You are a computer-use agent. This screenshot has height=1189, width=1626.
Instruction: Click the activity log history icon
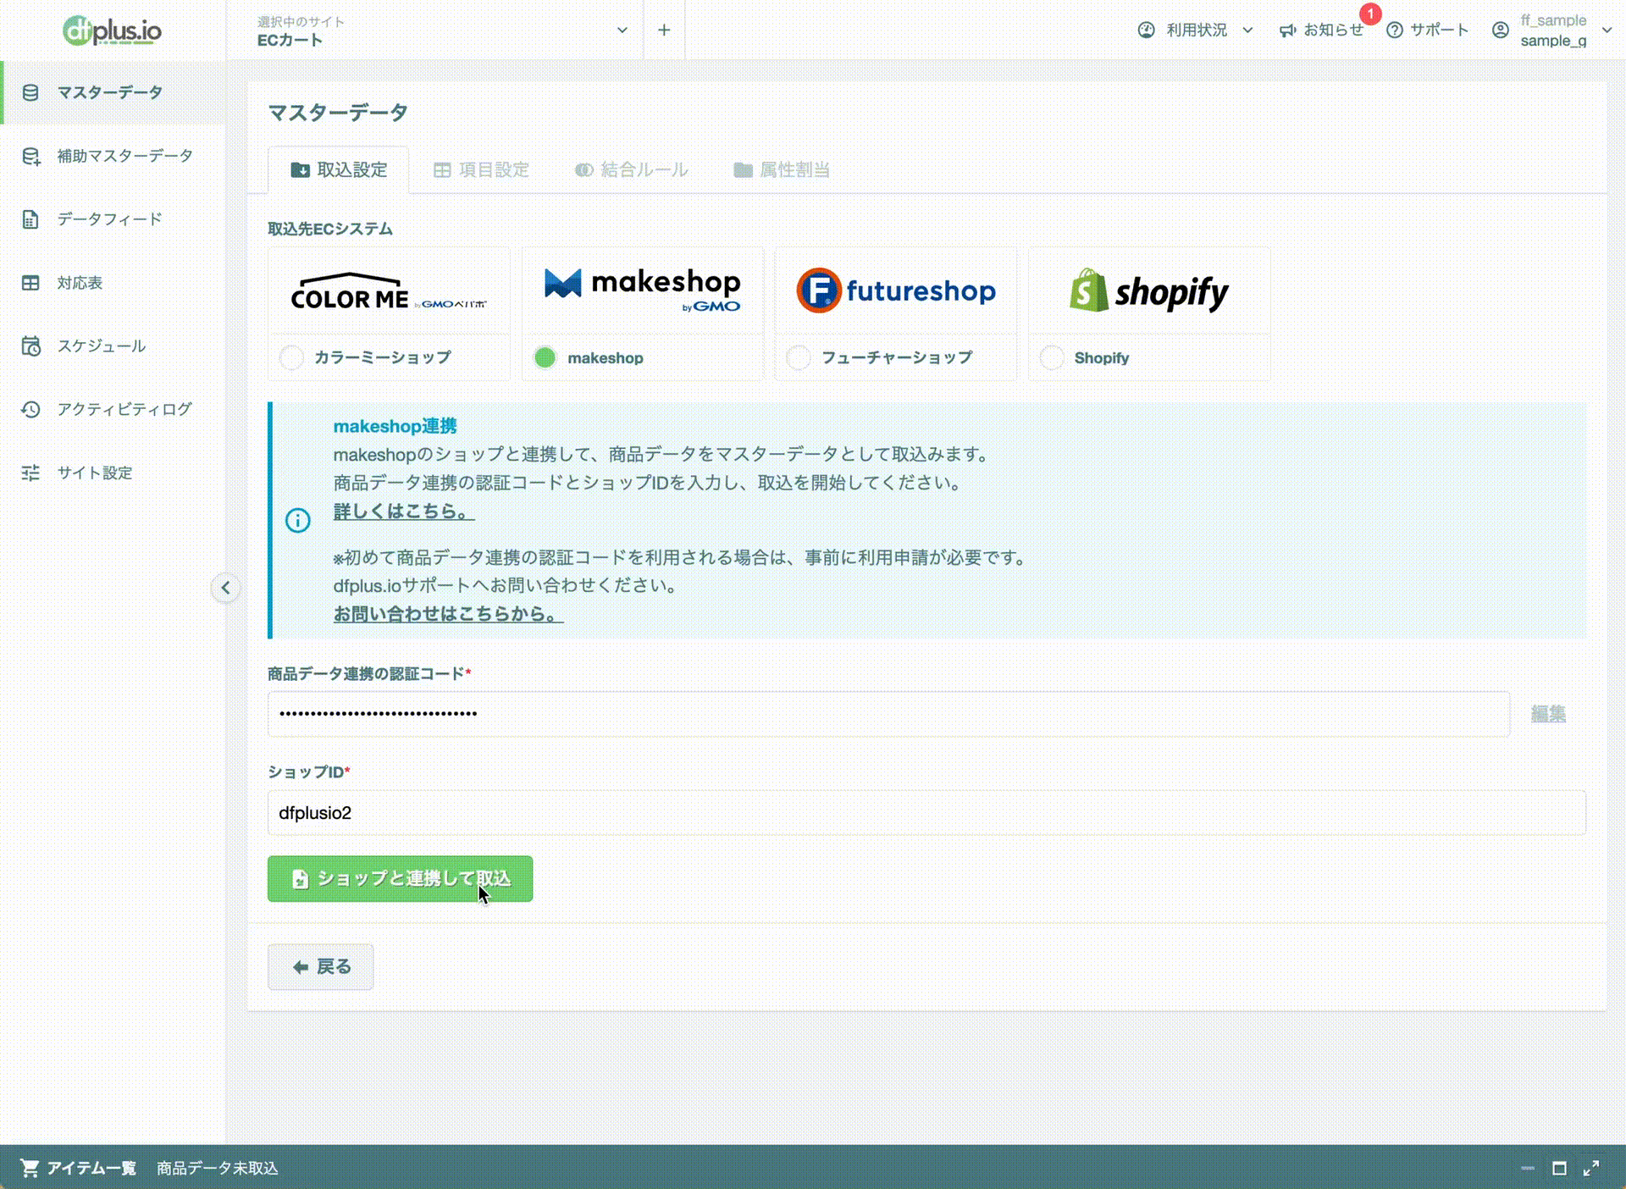[30, 409]
